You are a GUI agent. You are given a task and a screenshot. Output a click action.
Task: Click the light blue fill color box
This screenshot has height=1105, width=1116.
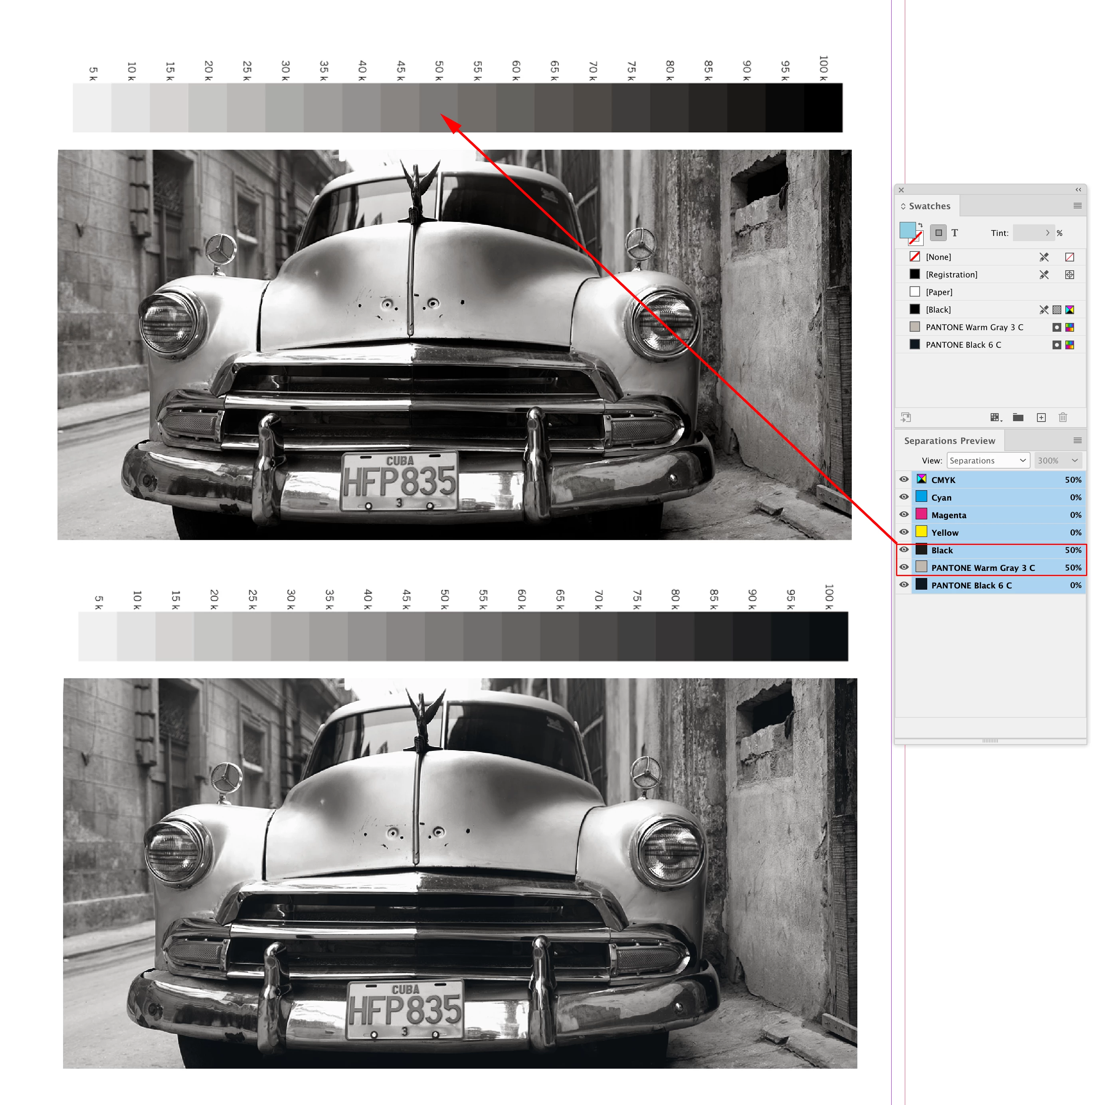pos(907,230)
